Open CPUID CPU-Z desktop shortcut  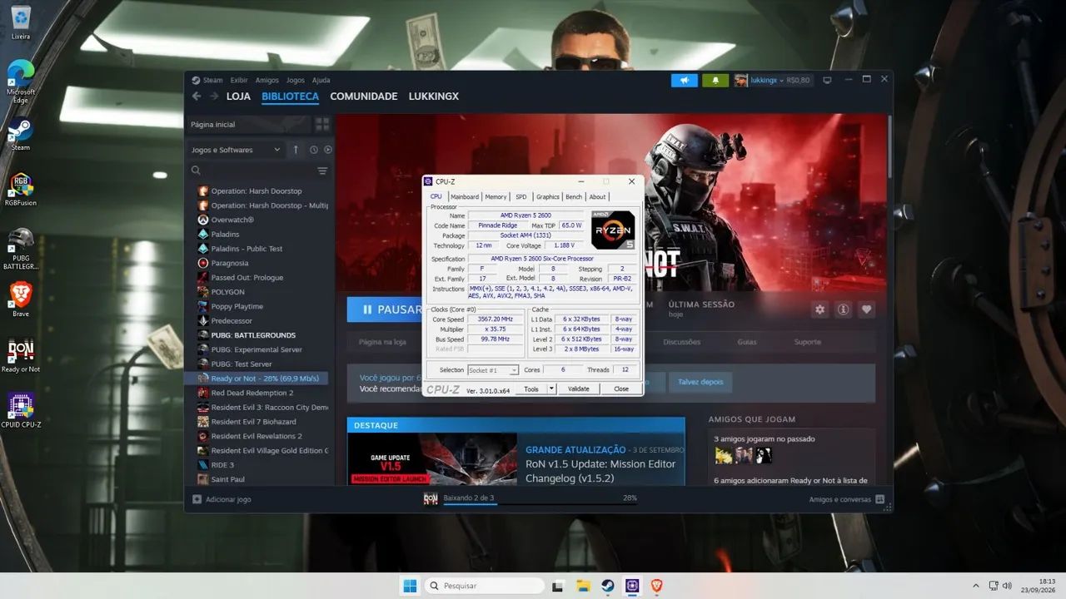(21, 410)
